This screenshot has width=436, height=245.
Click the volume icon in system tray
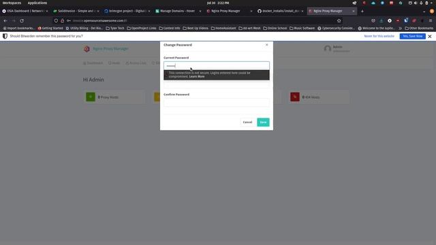416,3
